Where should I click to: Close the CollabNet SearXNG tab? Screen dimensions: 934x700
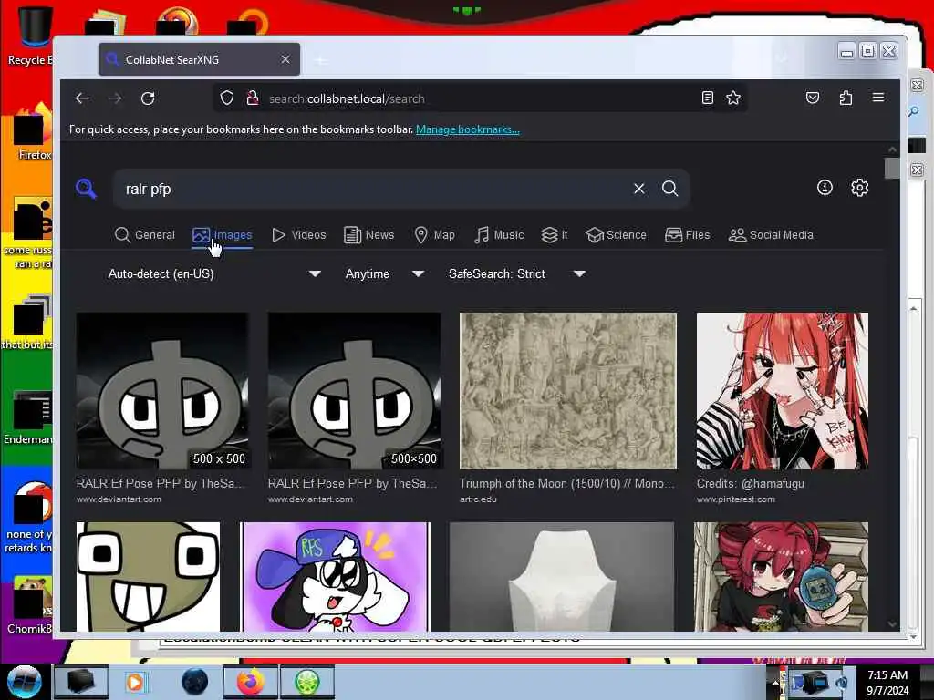[285, 59]
